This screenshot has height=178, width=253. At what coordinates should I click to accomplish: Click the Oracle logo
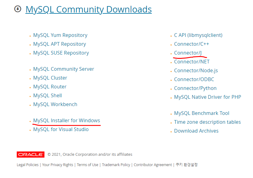tap(30, 155)
